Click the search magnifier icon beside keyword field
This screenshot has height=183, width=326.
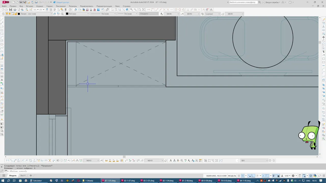coord(260,2)
